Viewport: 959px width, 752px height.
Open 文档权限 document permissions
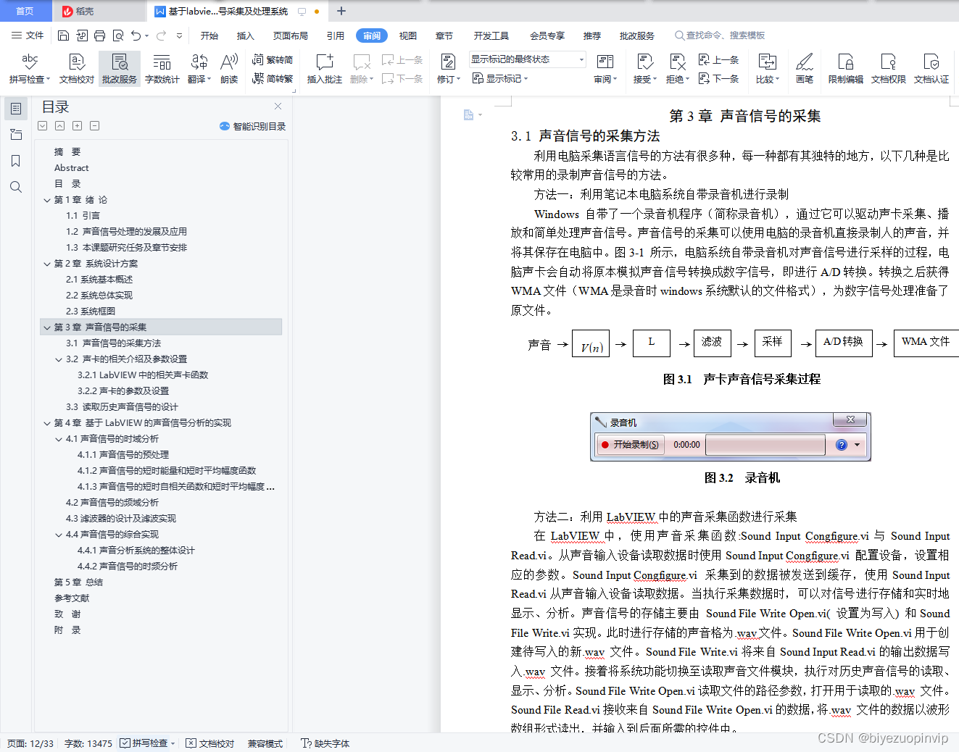click(888, 69)
